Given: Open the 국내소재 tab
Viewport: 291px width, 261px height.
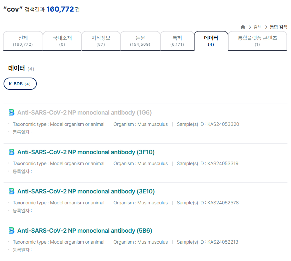Looking at the screenshot, I should (x=62, y=41).
